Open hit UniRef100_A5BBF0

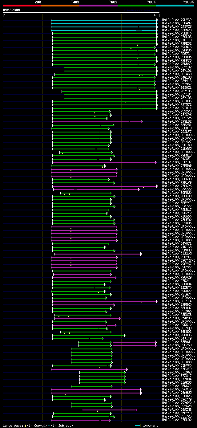click(x=177, y=33)
